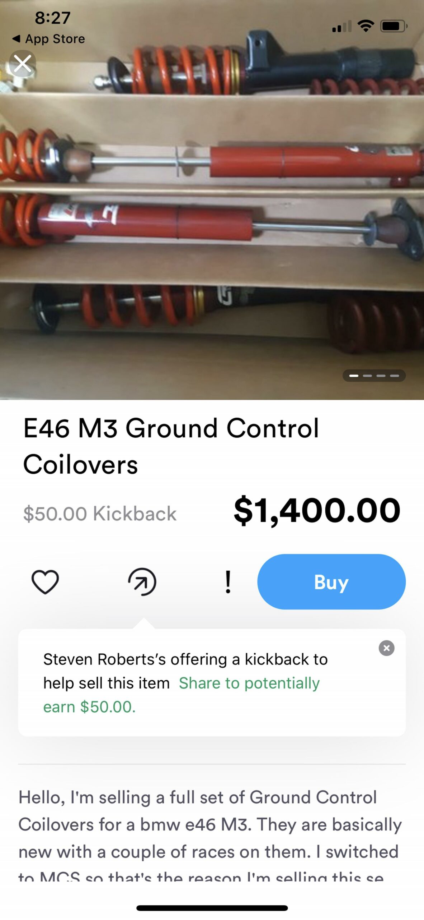
Task: Tap the E46 M3 Ground Control Coilovers title
Action: [171, 446]
